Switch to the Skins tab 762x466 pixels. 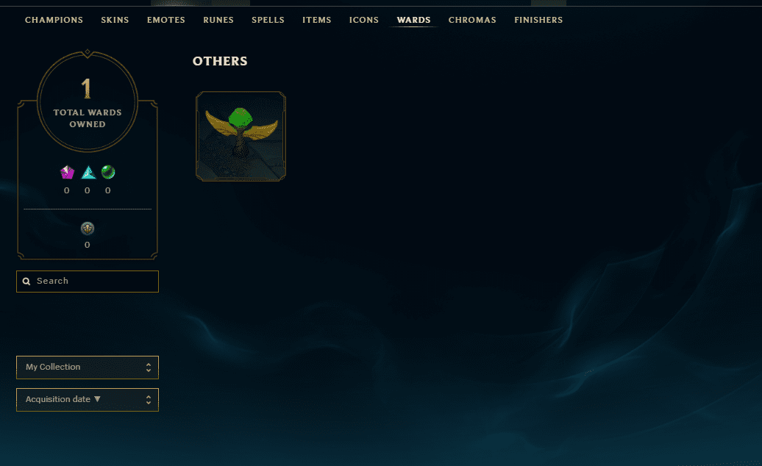point(115,20)
